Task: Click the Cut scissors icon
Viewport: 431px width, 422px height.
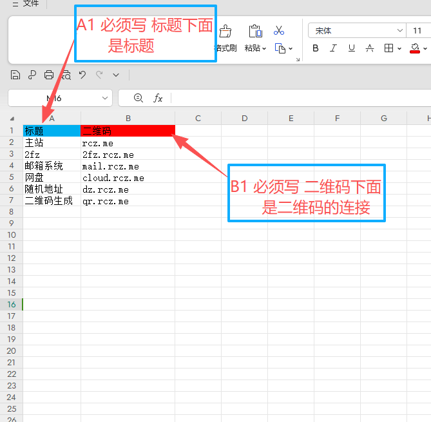Action: pos(279,30)
